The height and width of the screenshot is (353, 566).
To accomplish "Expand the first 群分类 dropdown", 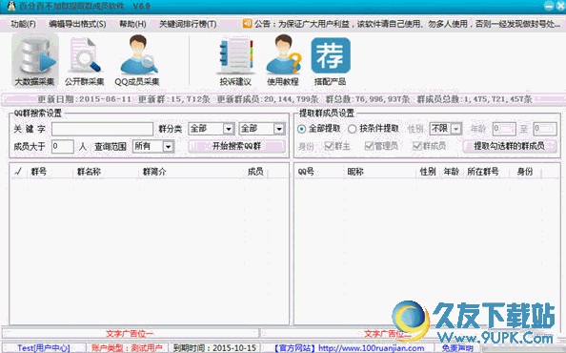I will coord(228,129).
